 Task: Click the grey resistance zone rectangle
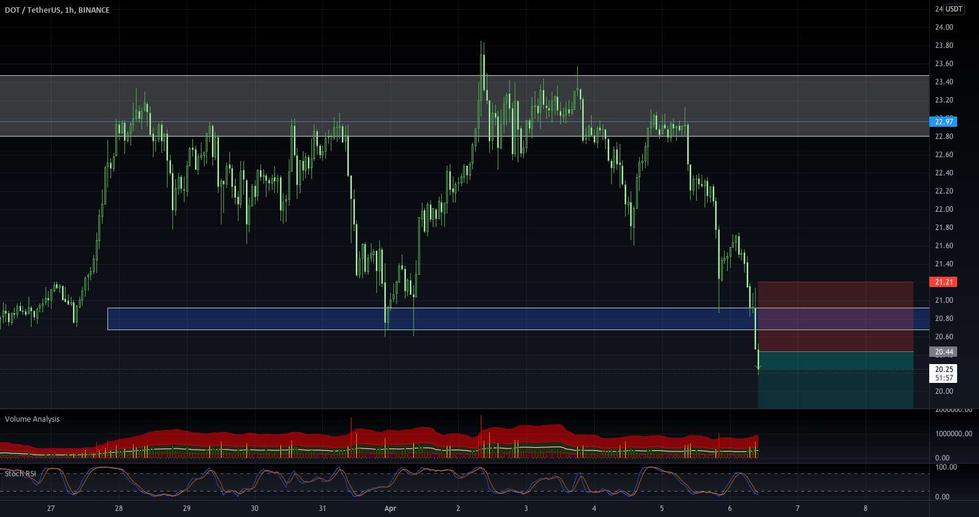pyautogui.click(x=464, y=106)
